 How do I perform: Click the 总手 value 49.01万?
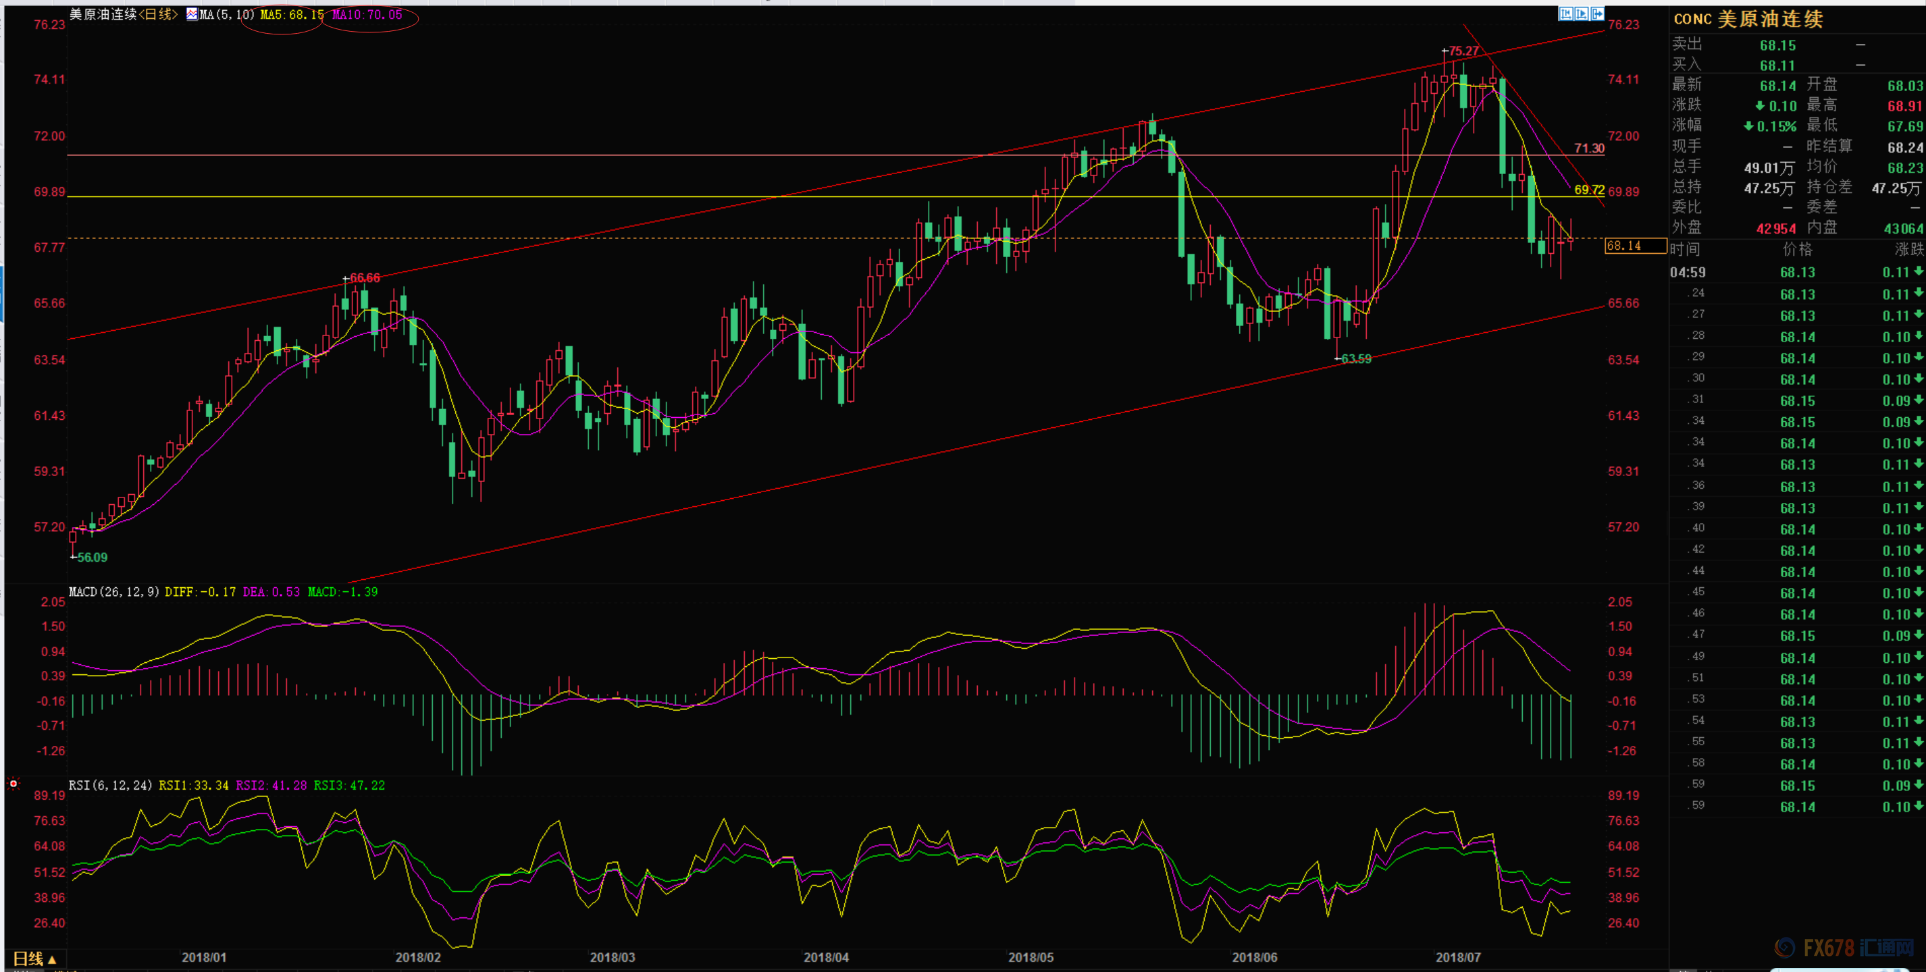(x=1769, y=168)
